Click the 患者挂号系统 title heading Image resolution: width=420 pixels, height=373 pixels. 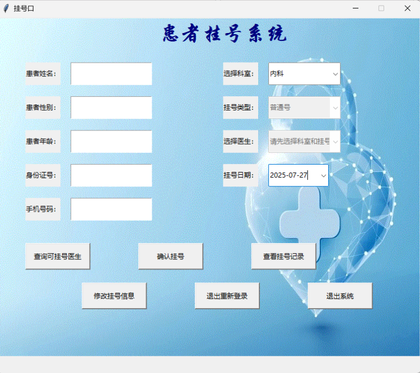[x=225, y=35]
